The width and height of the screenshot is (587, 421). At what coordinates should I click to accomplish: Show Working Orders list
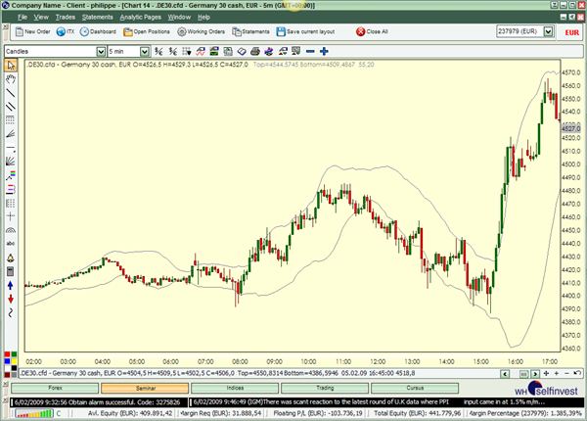point(201,31)
